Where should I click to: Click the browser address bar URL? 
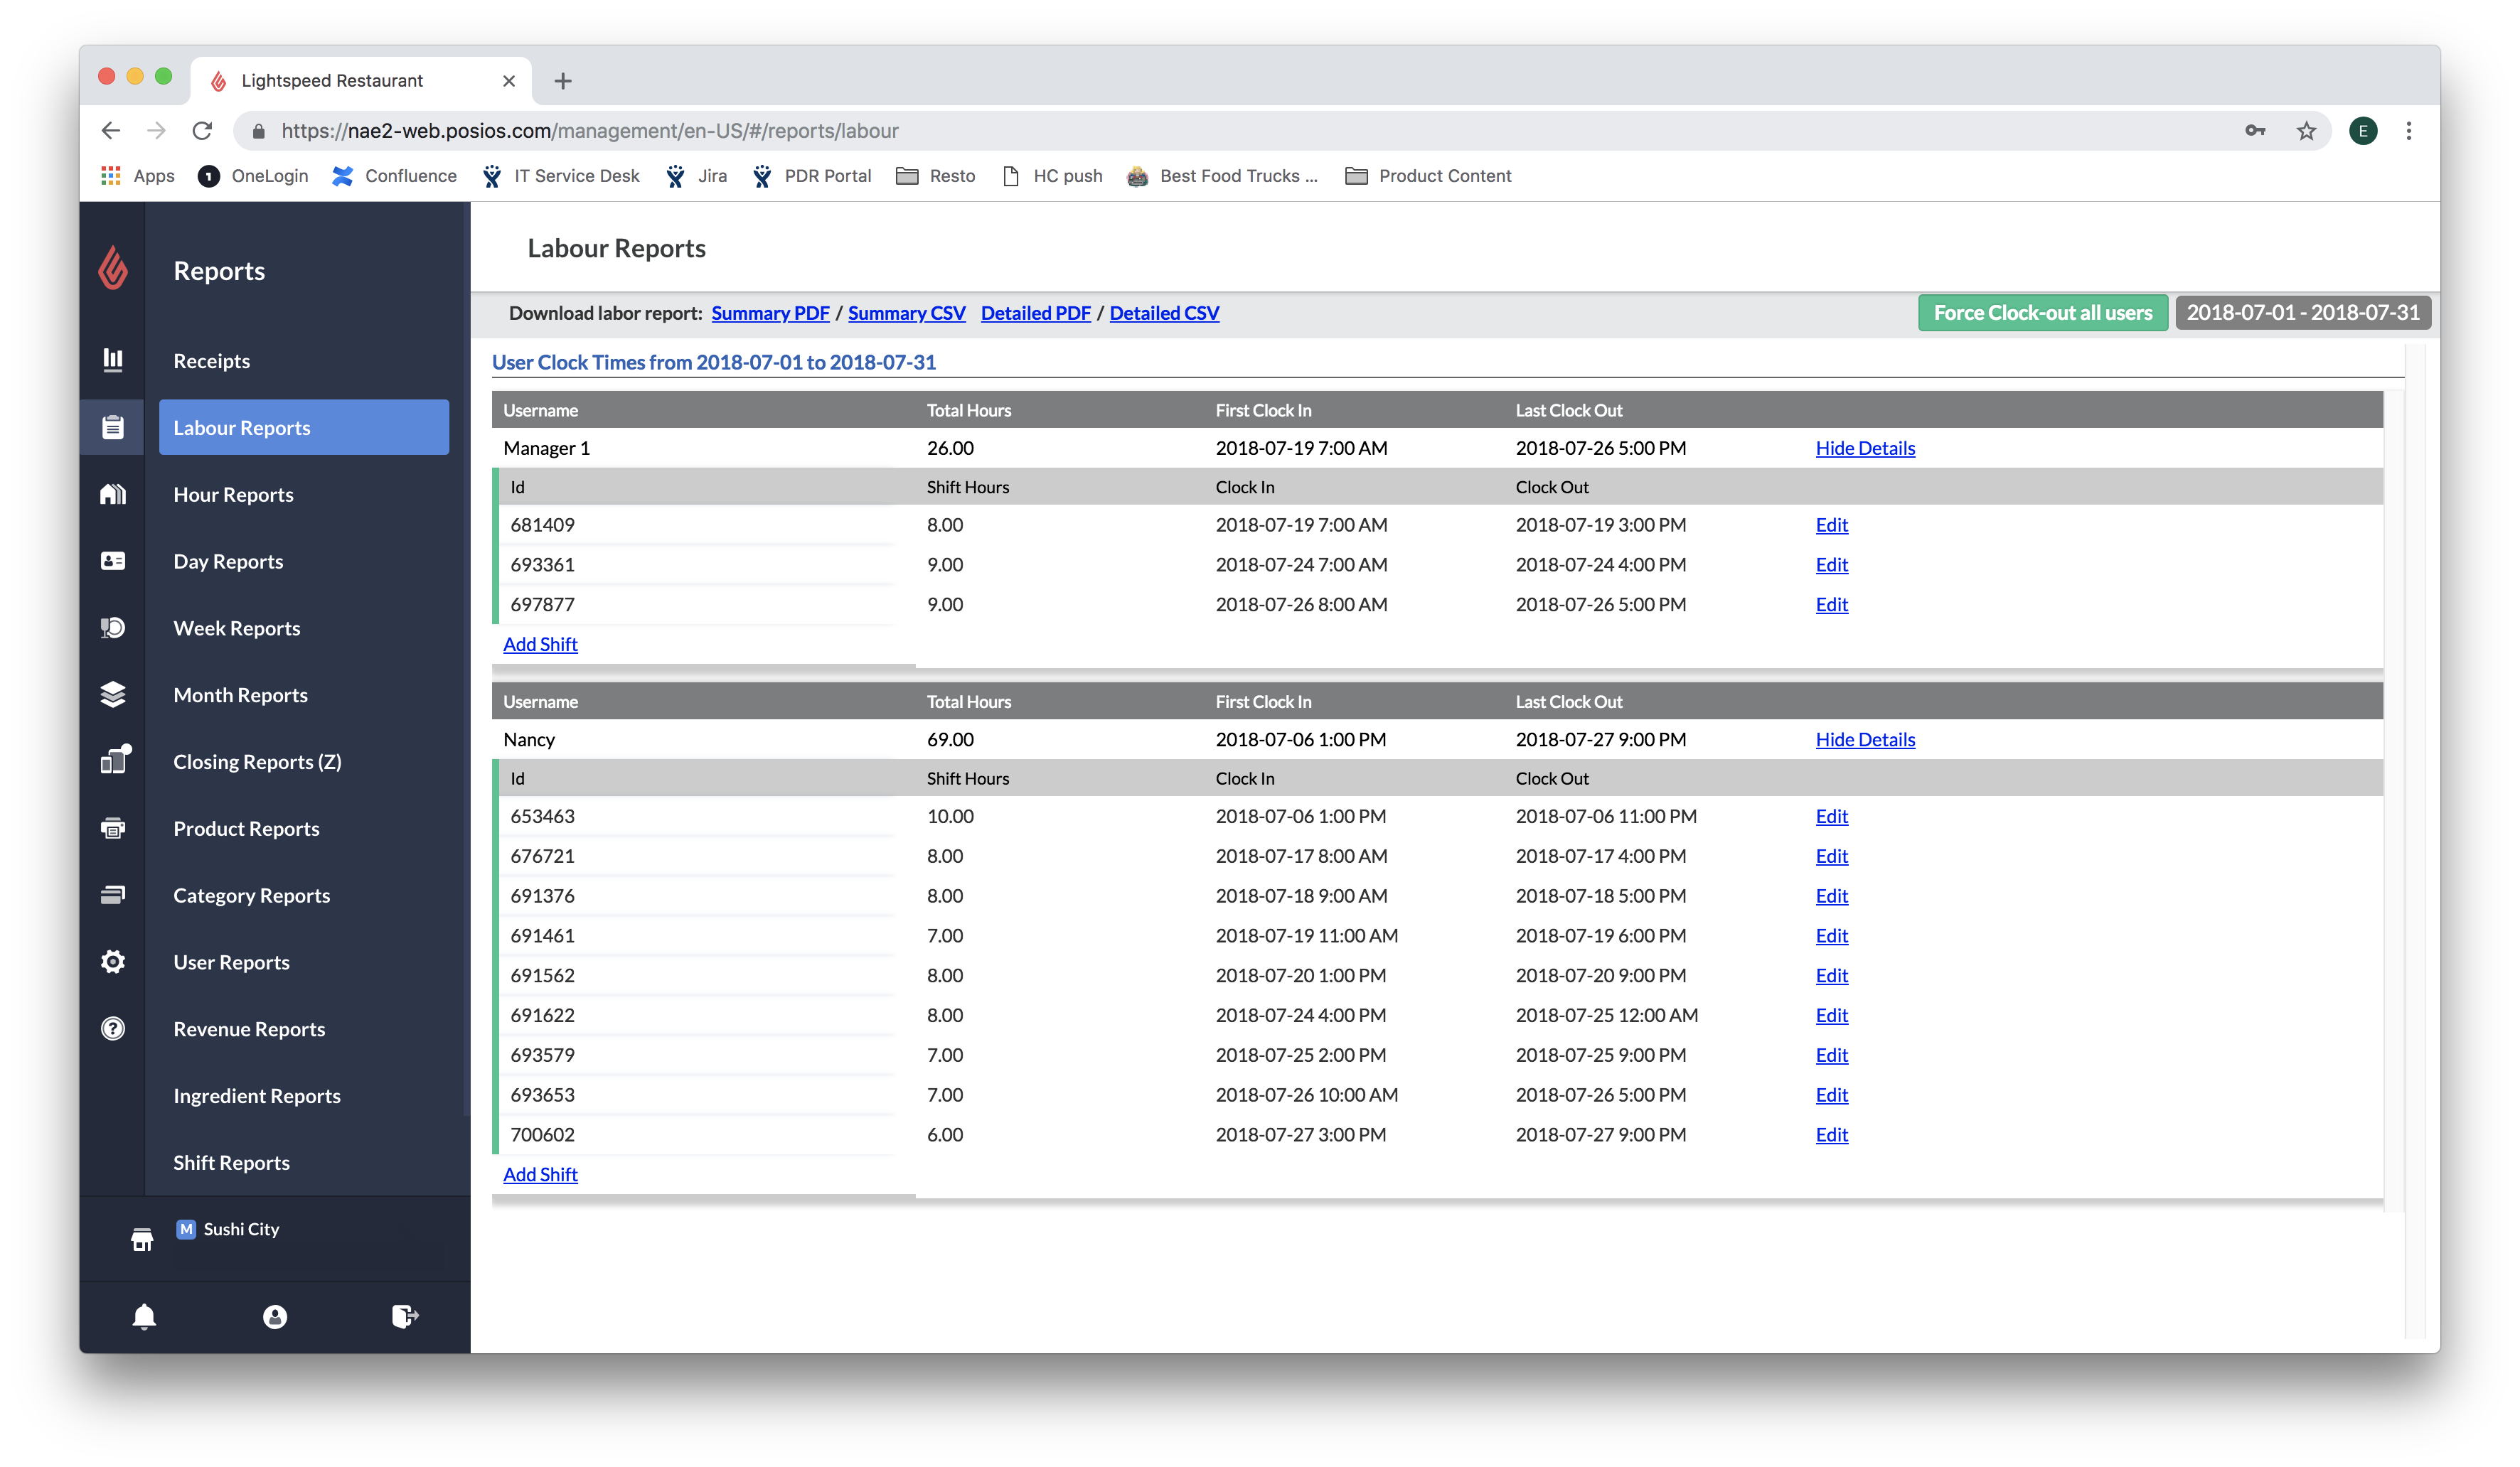point(590,131)
